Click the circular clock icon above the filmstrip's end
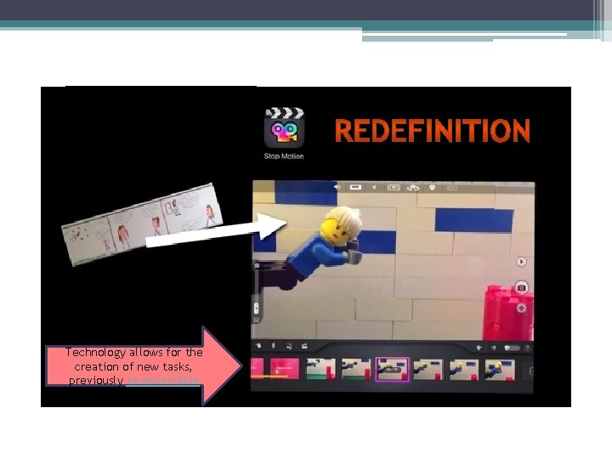This screenshot has width=612, height=459. pos(527,348)
